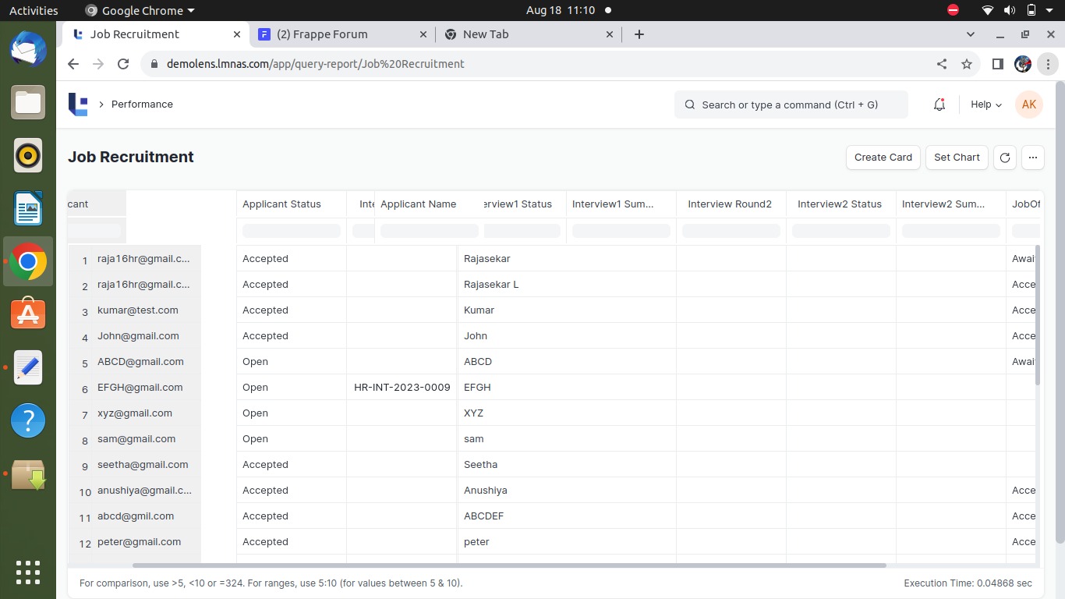Viewport: 1065px width, 599px height.
Task: Open Ubuntu Software from dock
Action: click(28, 314)
